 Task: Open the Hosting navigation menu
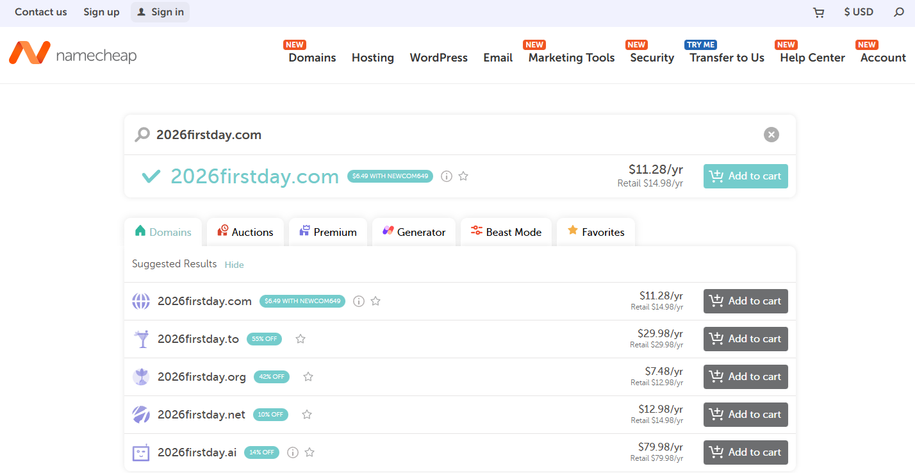coord(373,58)
